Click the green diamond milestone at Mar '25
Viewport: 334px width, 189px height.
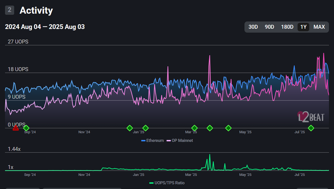click(x=195, y=128)
